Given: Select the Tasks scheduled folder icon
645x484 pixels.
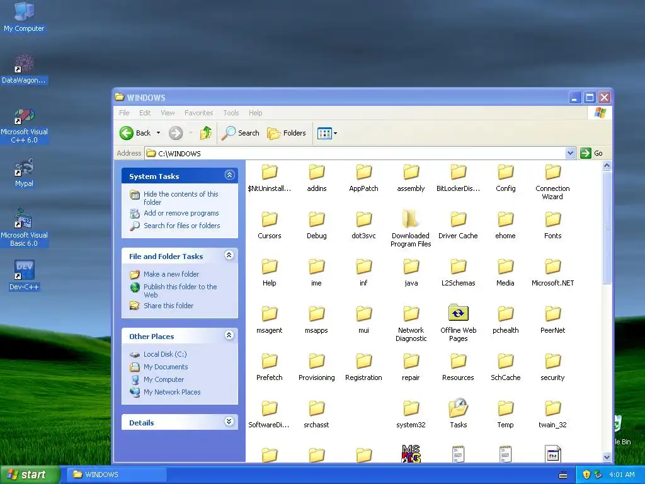Looking at the screenshot, I should 458,408.
